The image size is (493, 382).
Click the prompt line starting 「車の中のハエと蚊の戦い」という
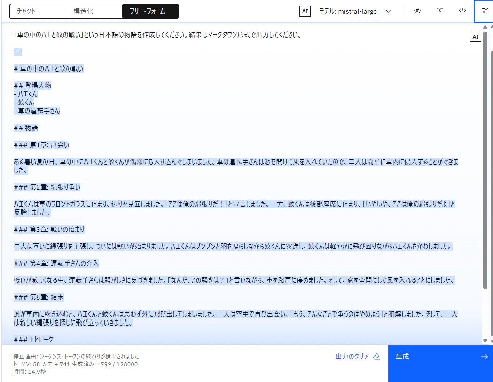pyautogui.click(x=157, y=35)
